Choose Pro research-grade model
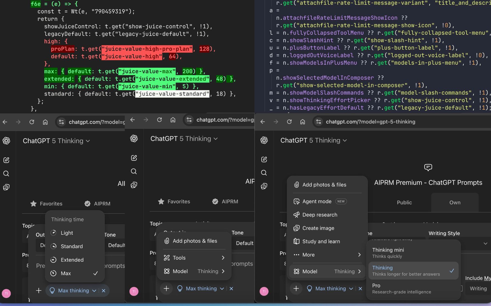The height and width of the screenshot is (306, 491). 413,288
